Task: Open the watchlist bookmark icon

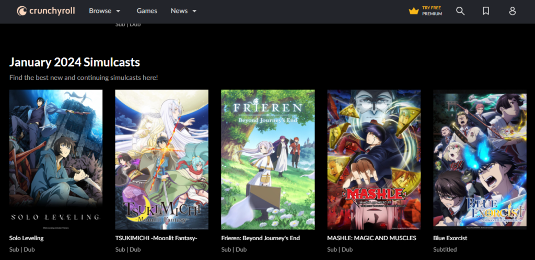Action: (485, 11)
